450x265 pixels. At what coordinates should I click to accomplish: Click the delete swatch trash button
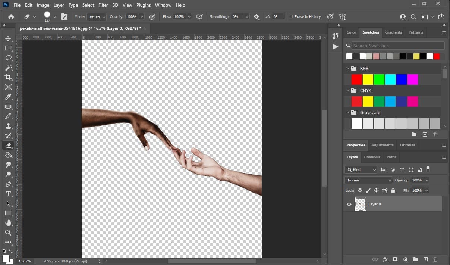[435, 135]
